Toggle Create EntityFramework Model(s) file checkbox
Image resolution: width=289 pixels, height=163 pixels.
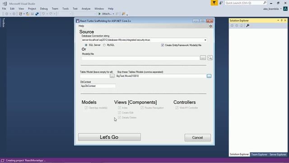(x=163, y=45)
